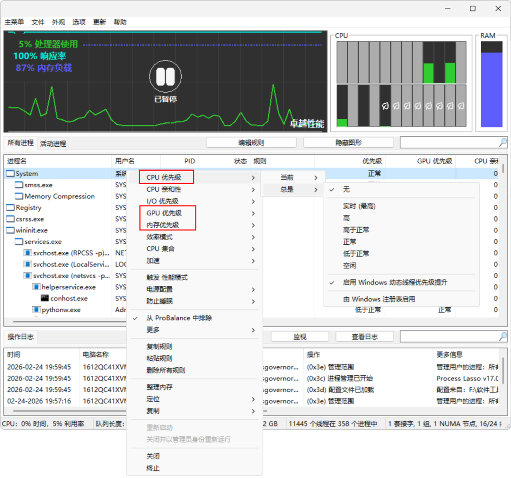Click the Registry process icon

10,208
